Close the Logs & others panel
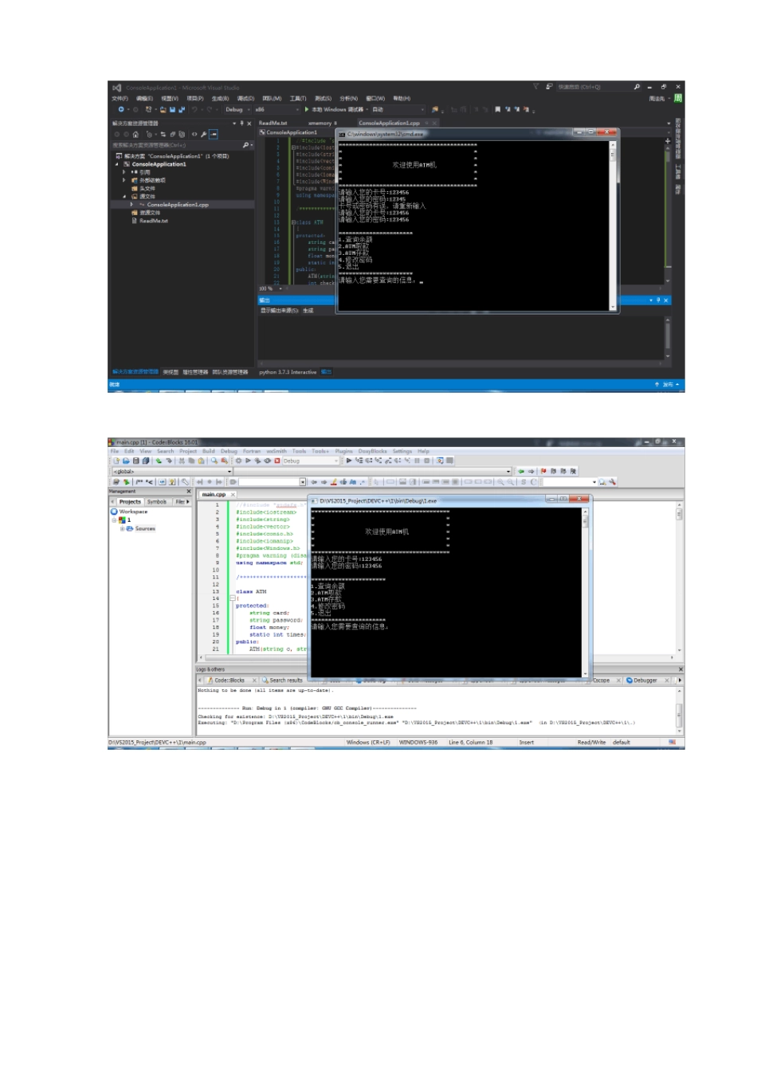Image resolution: width=757 pixels, height=1071 pixels. point(681,669)
